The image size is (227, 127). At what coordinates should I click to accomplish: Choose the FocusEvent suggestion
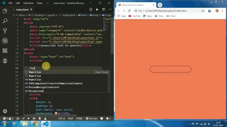coord(67,91)
